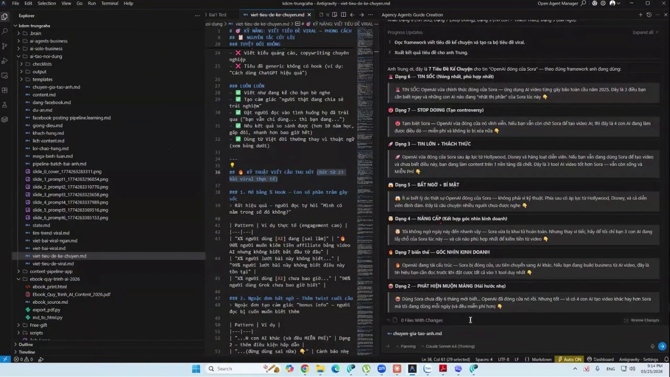Image resolution: width=670 pixels, height=377 pixels.
Task: Open the Planning mode selector
Action: 405,346
